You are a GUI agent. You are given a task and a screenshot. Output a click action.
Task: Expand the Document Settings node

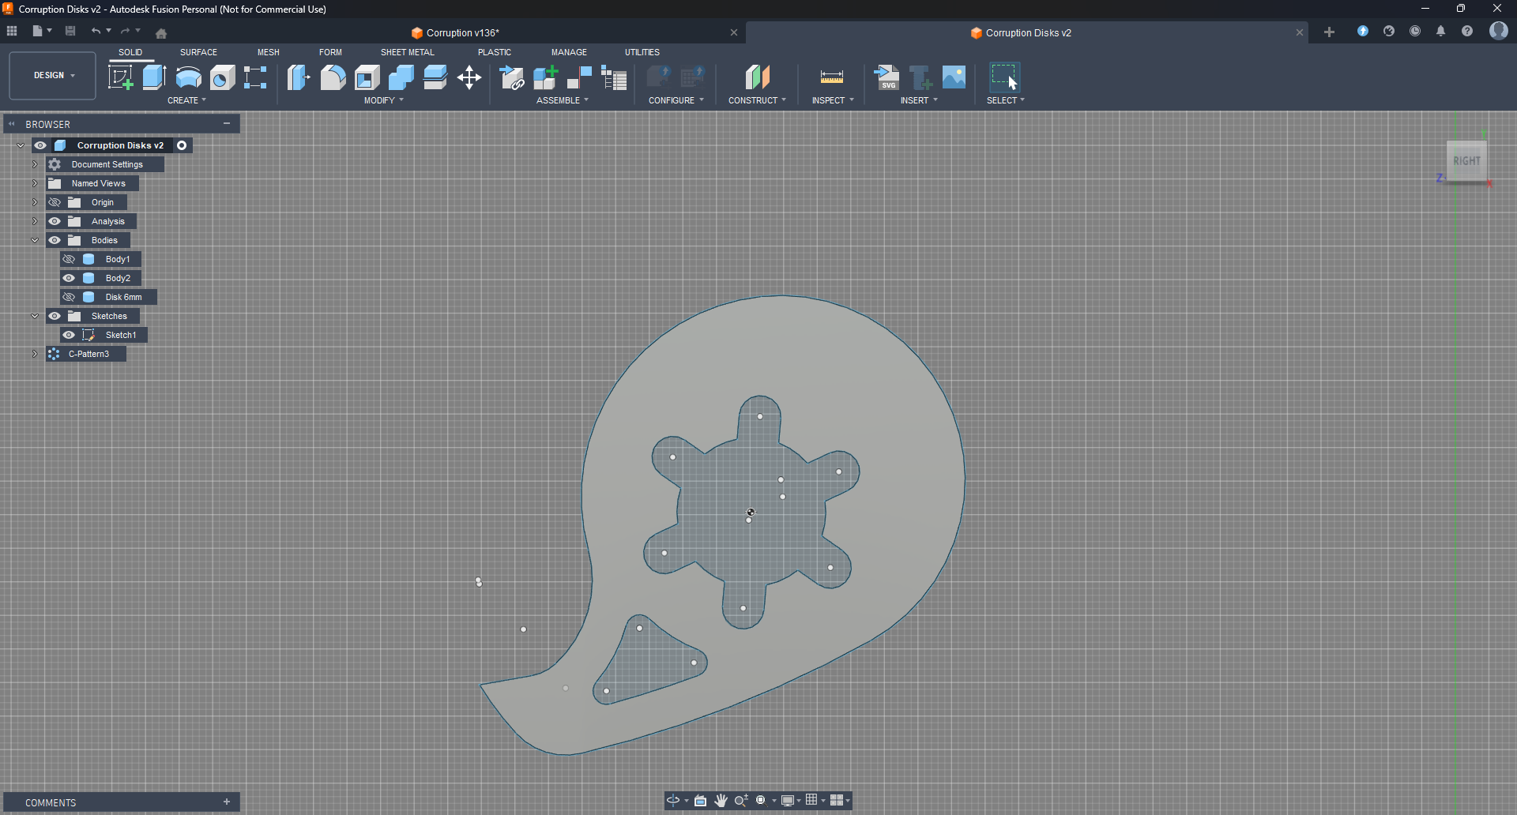[35, 164]
